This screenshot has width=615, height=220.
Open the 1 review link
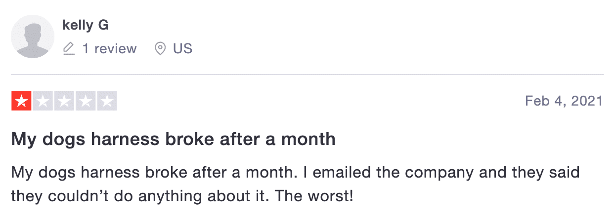click(109, 49)
